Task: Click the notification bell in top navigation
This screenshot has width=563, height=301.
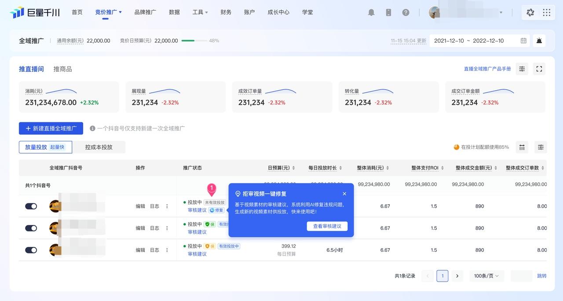Action: tap(371, 12)
